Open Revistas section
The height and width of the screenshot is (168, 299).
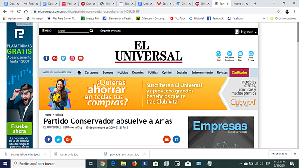click(222, 73)
